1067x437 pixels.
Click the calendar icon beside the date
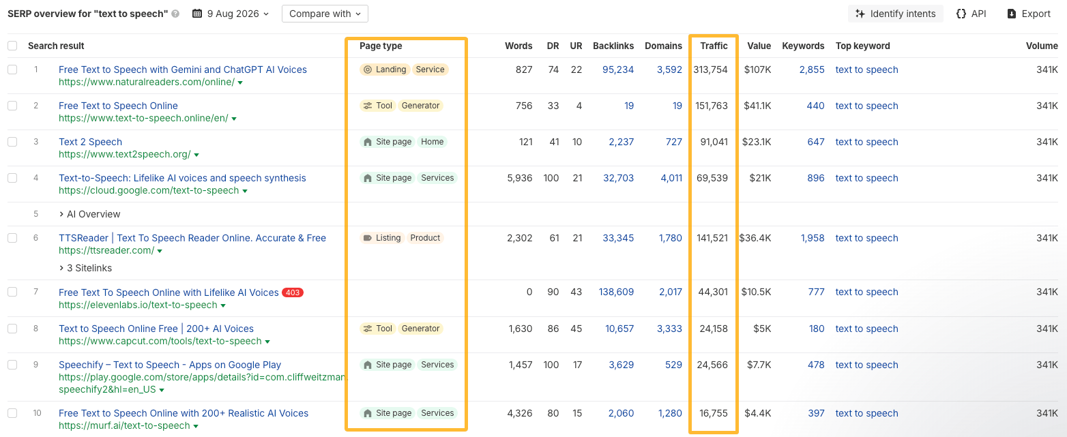(x=197, y=14)
